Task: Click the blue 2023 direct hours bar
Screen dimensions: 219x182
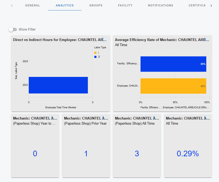Action: [x=58, y=85]
